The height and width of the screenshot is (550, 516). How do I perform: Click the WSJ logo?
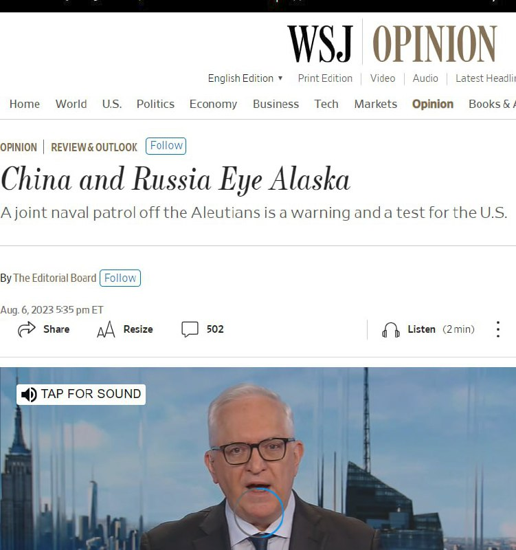tap(320, 44)
